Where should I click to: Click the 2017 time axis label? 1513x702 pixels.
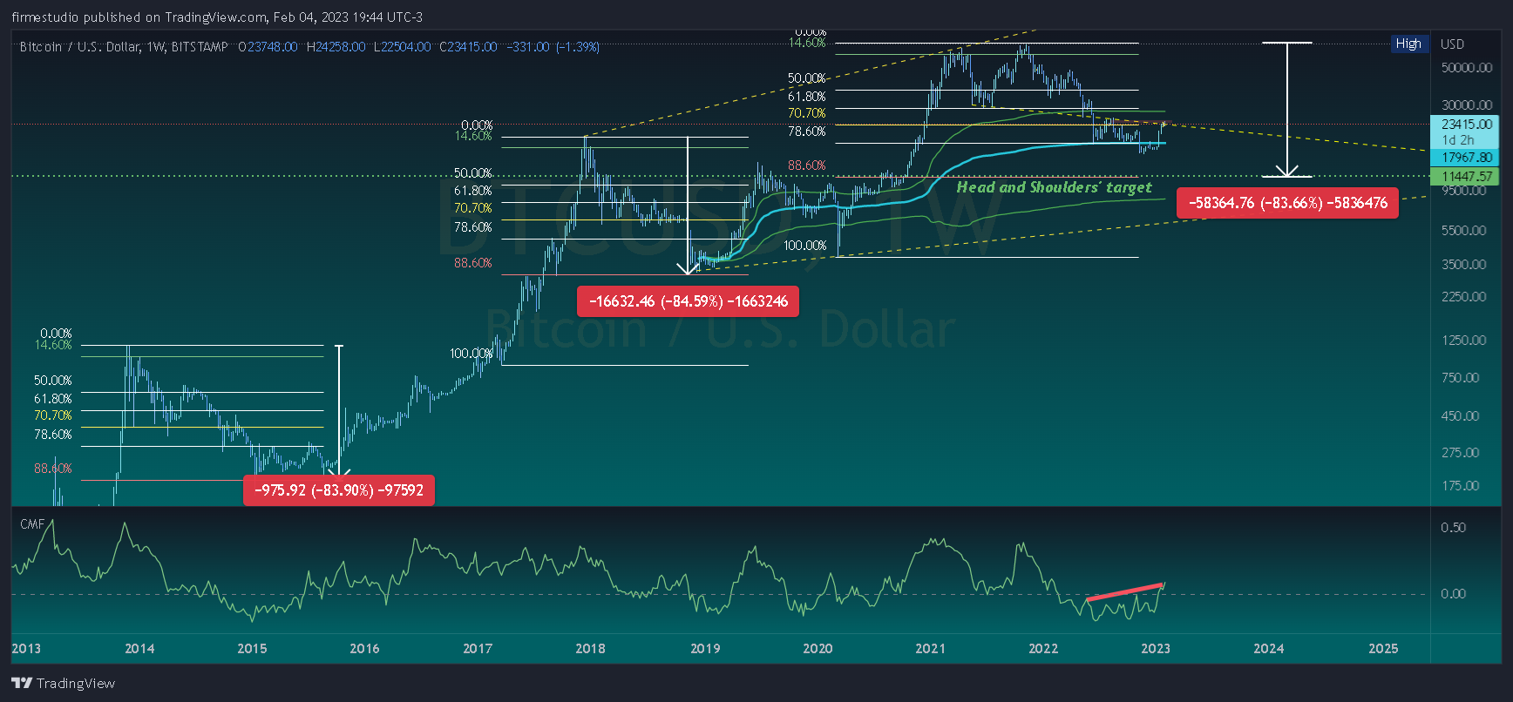pyautogui.click(x=478, y=648)
